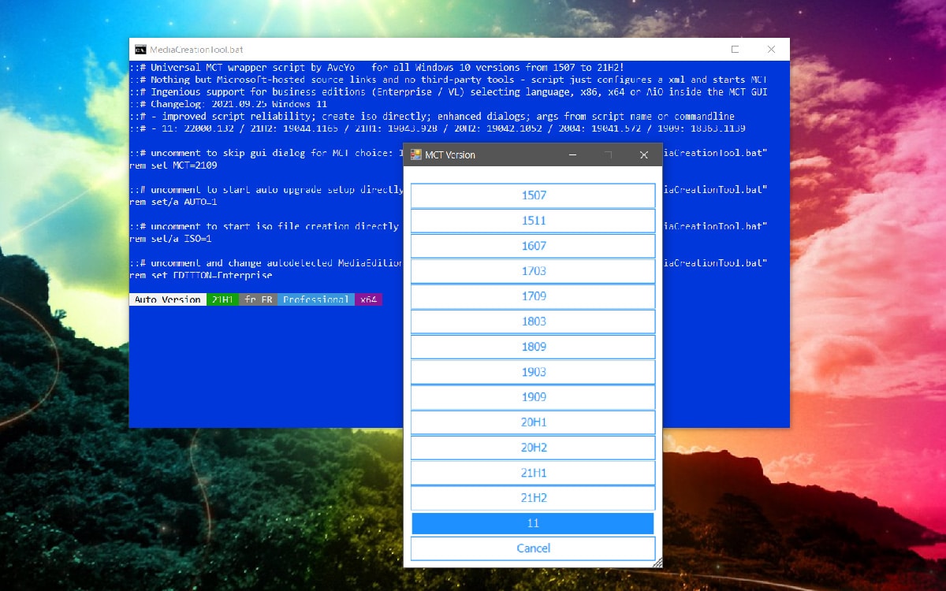
Task: Click the MediaCreationTool.bat title text
Action: coord(196,49)
